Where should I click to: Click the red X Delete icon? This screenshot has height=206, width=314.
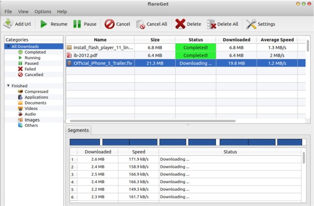point(180,24)
